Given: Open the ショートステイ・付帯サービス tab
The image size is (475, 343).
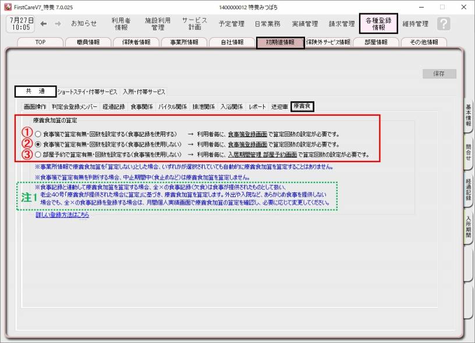Looking at the screenshot, I should tap(88, 92).
